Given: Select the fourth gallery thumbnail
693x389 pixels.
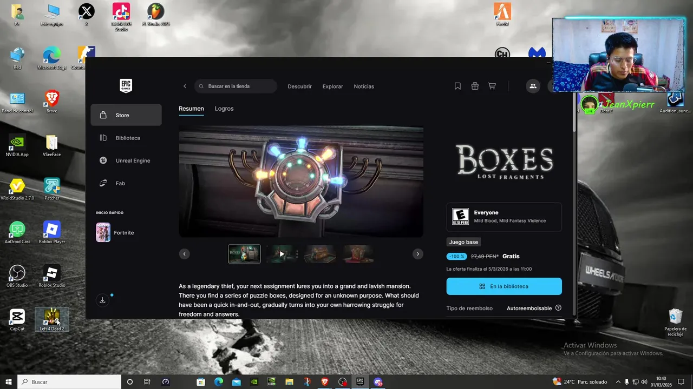Looking at the screenshot, I should pyautogui.click(x=357, y=254).
